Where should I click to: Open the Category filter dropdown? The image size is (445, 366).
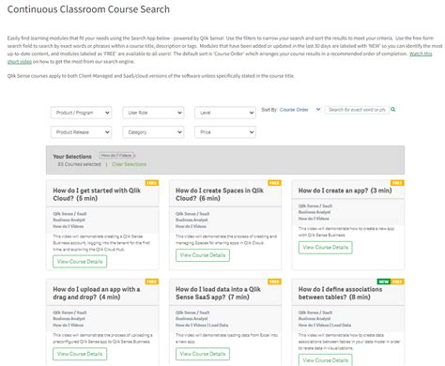[x=153, y=132]
